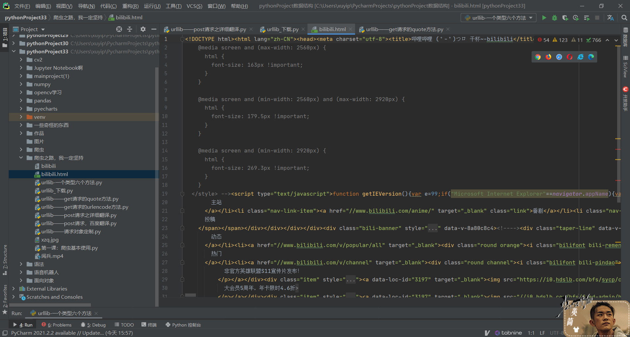Switch to urllib——get请求的quote方法.py tab
Screen dimensions: 630x337
point(405,29)
